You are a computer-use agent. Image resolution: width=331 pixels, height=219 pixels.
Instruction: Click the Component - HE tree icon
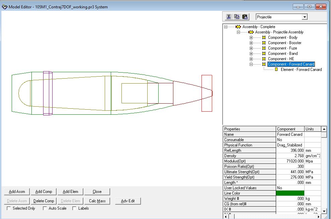point(264,59)
